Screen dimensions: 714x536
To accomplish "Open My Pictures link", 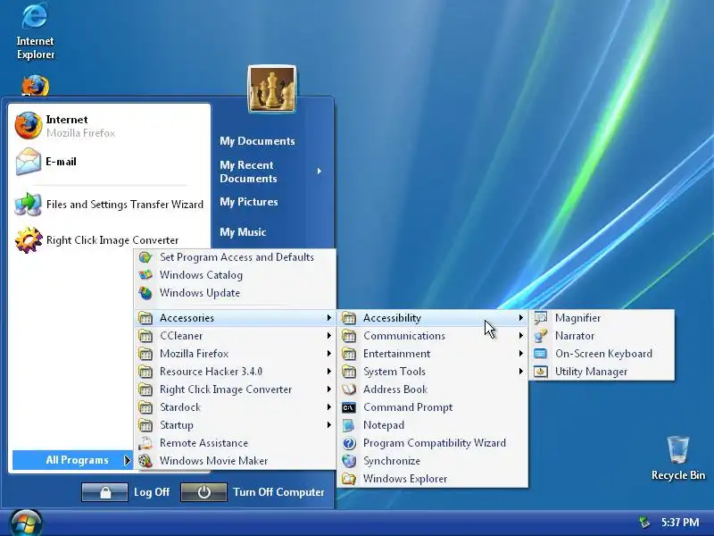I will (x=249, y=202).
